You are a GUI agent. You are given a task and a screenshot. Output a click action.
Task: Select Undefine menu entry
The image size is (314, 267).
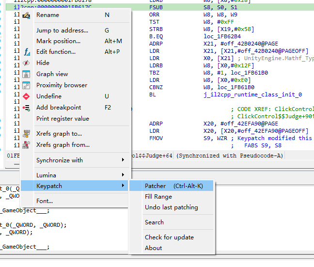[76, 96]
